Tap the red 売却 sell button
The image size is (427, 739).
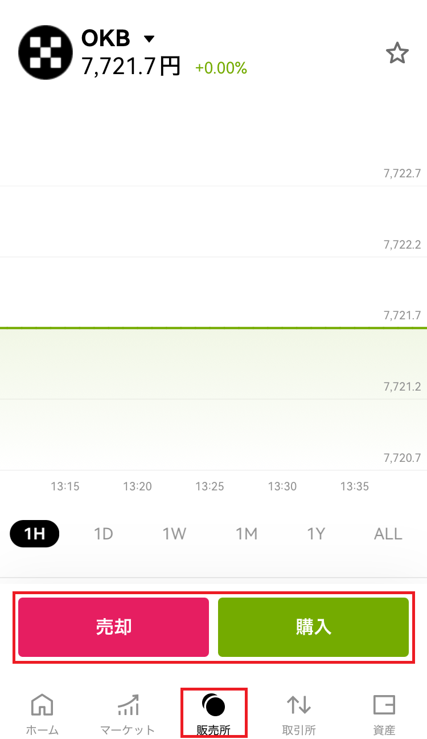pos(114,627)
